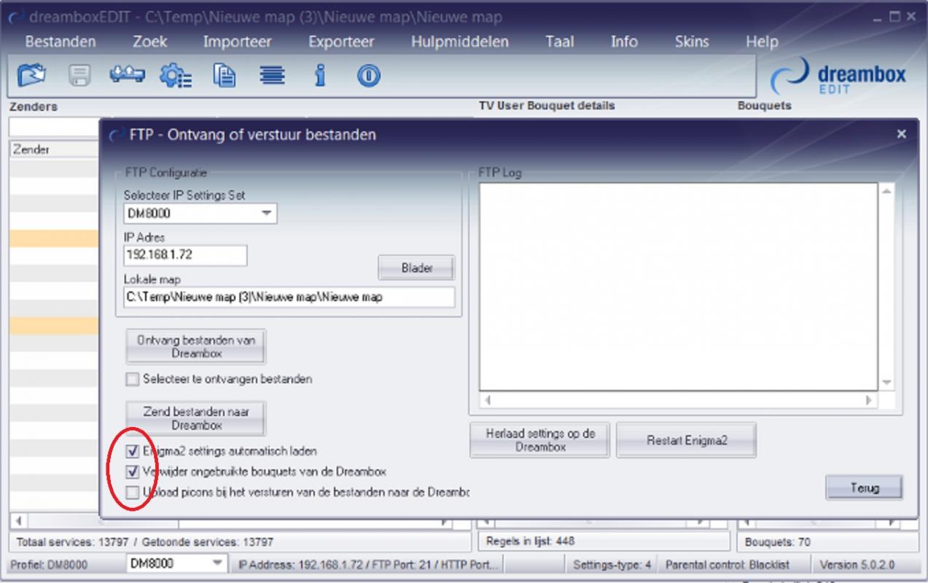This screenshot has width=928, height=583.
Task: Click the open folder toolbar icon
Action: [x=31, y=75]
